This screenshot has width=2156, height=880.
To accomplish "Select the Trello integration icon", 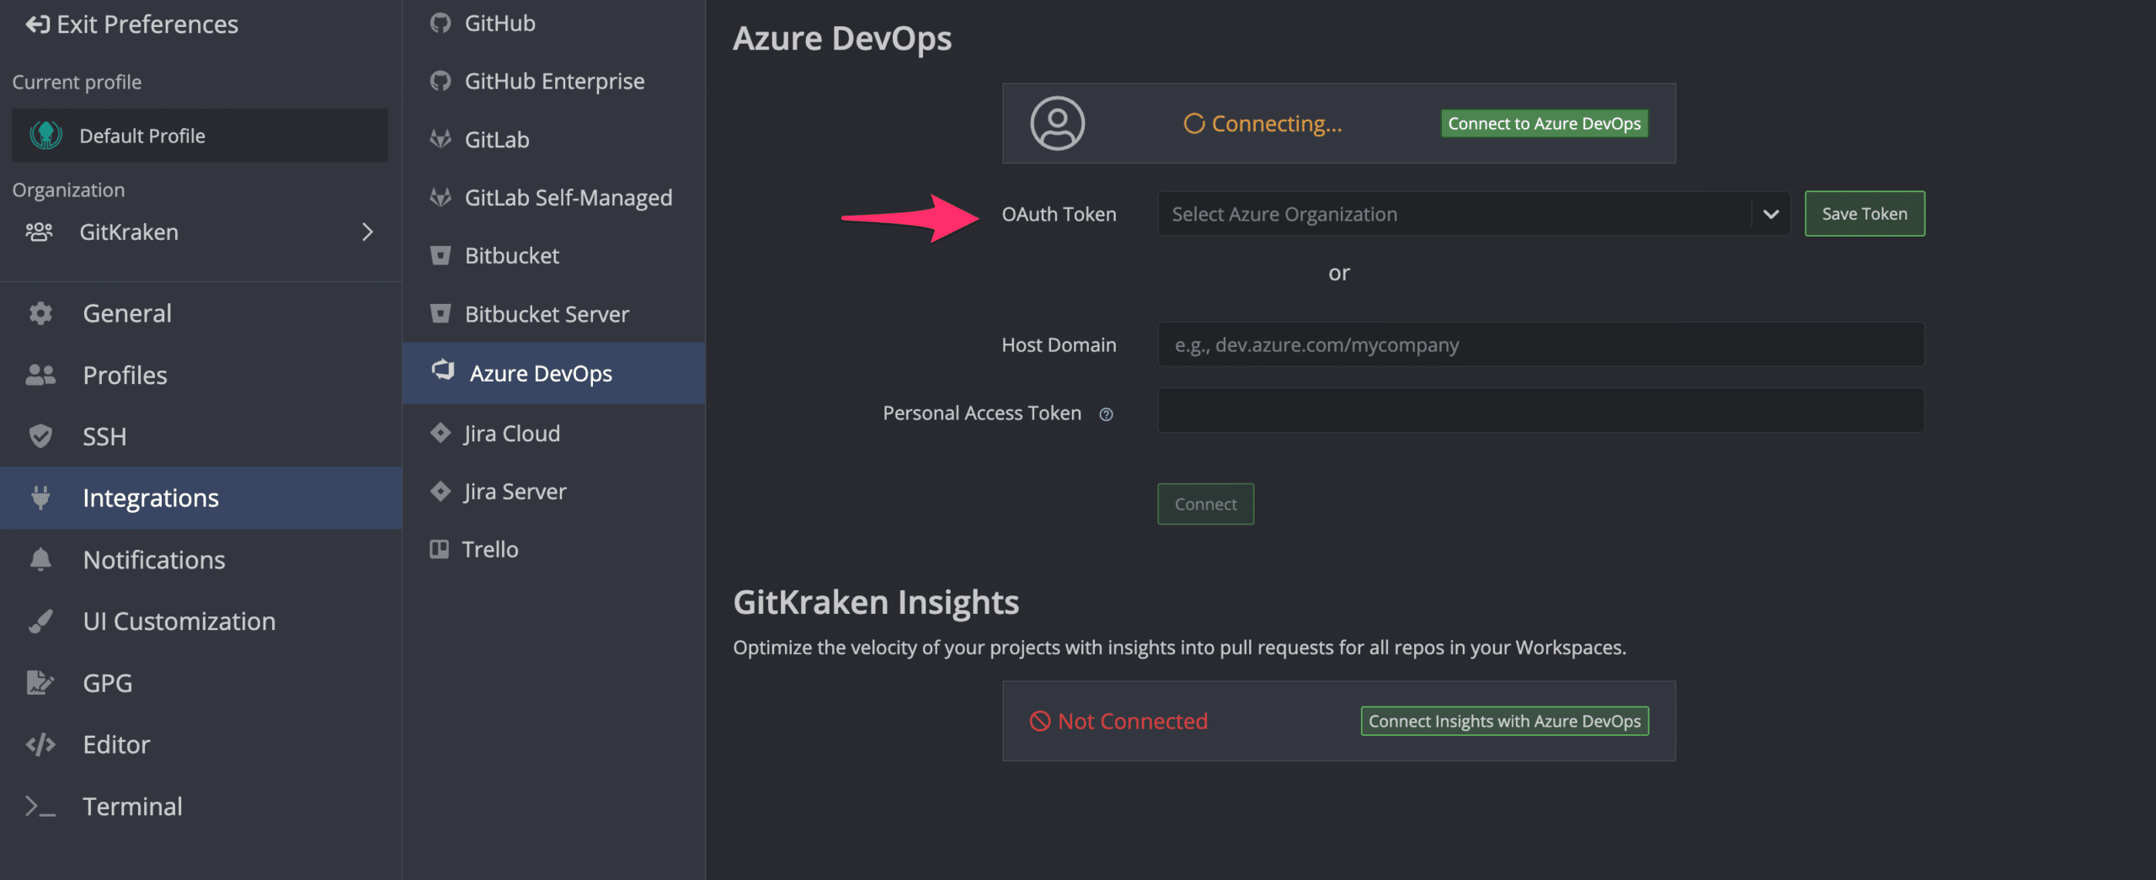I will (x=440, y=549).
